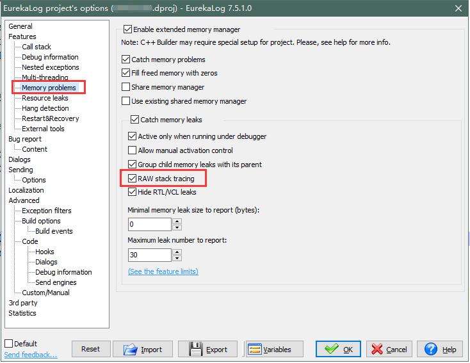Open Debug information under Features
The image size is (470, 363).
[50, 57]
